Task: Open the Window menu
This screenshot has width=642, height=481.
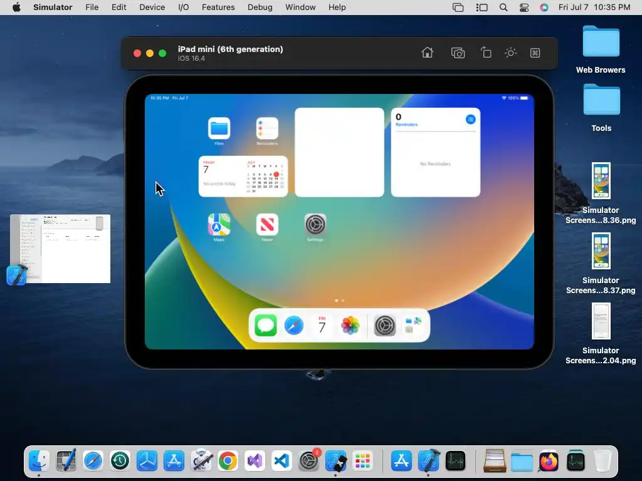Action: (x=300, y=8)
